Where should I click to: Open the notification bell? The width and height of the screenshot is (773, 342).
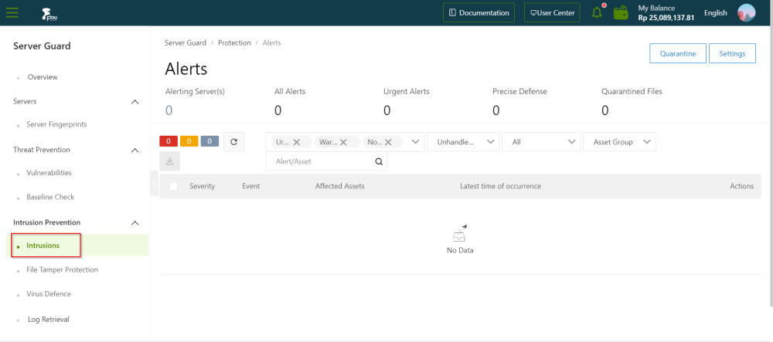(x=598, y=13)
